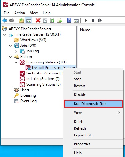Open the View menu in the menu bar
The height and width of the screenshot is (157, 125).
tap(34, 13)
